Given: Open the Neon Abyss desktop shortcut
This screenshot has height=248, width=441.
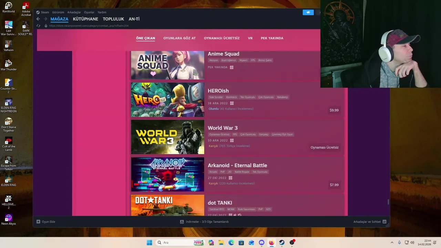Looking at the screenshot, I should point(9,220).
